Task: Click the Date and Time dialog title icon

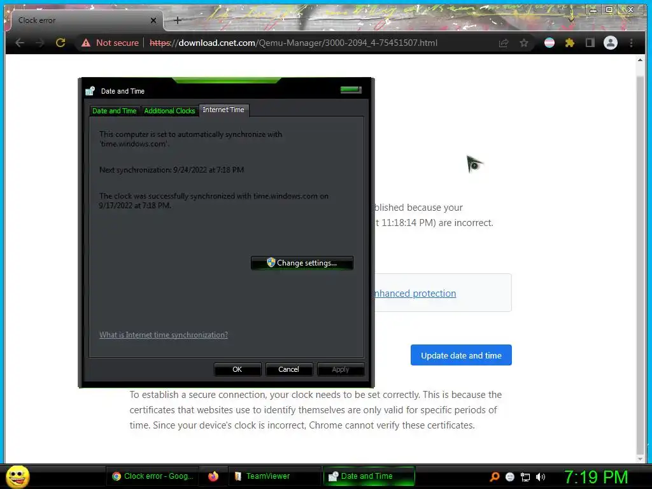Action: point(90,91)
